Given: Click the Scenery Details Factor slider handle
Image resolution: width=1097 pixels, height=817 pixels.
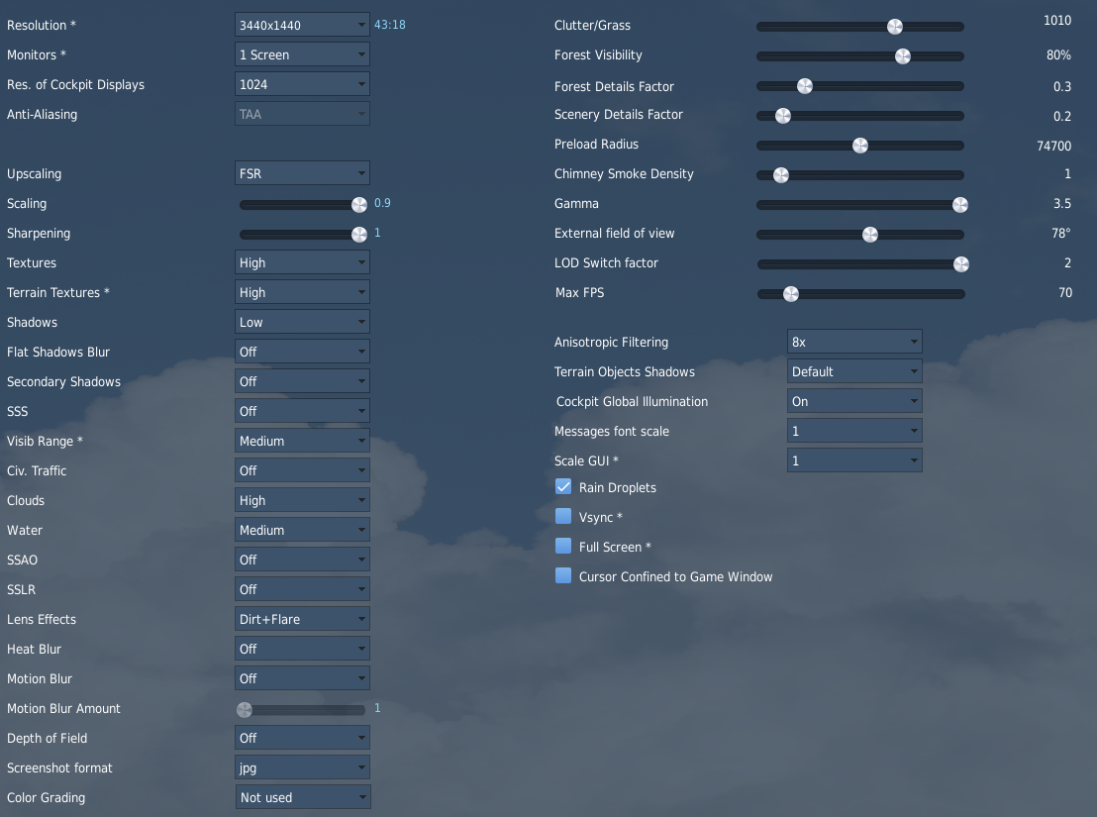Looking at the screenshot, I should 783,116.
